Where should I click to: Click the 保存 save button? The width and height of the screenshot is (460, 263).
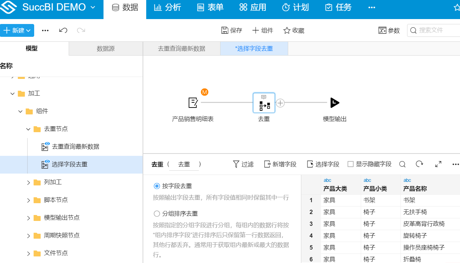232,30
